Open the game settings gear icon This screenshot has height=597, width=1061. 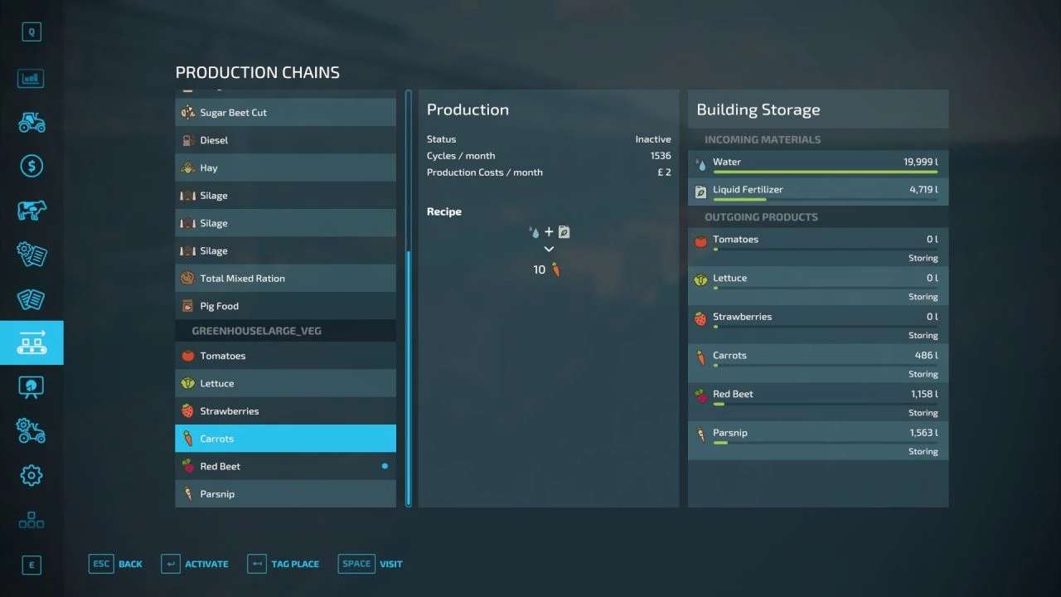[31, 475]
